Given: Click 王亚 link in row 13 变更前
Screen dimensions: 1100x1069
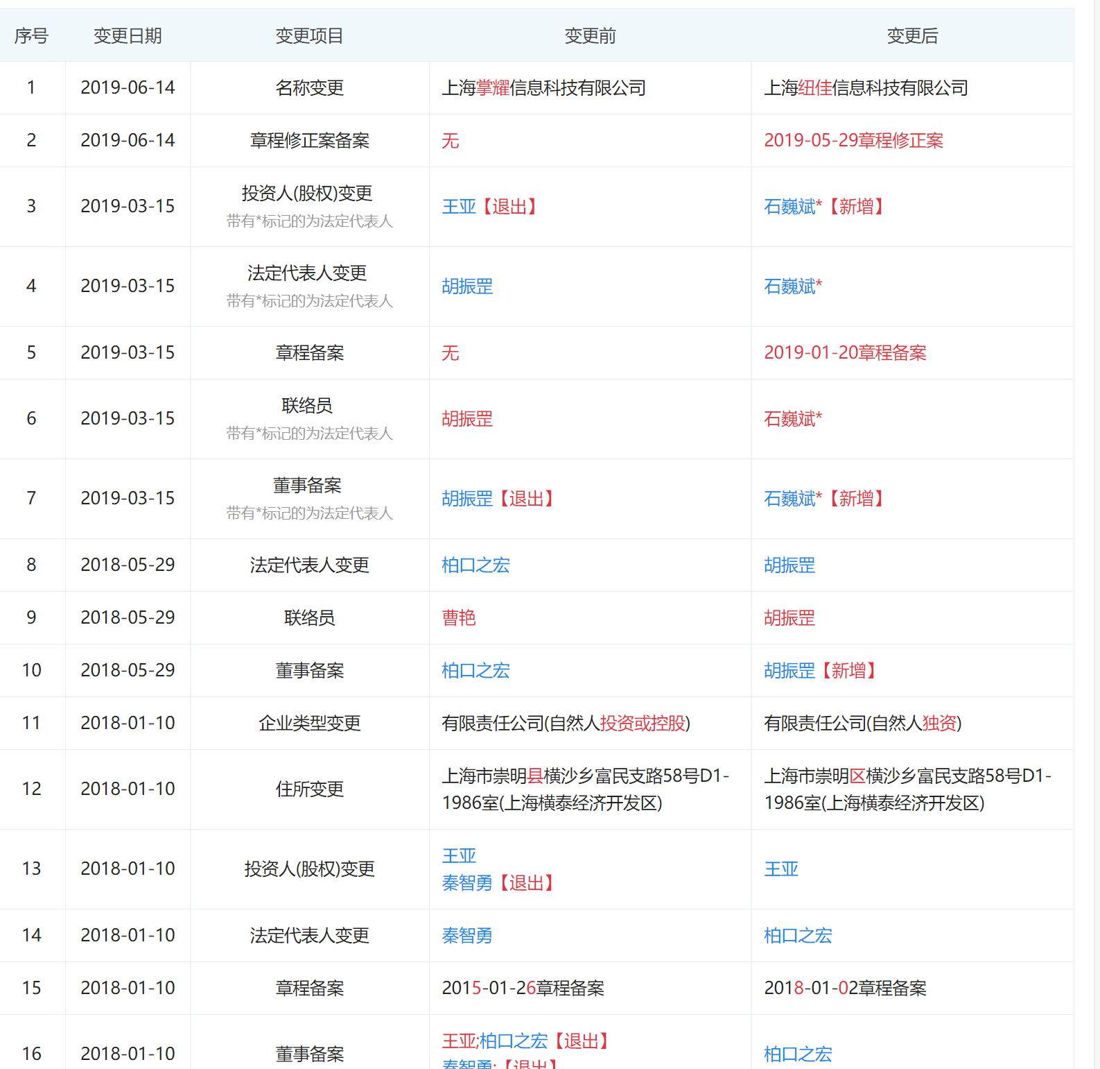Looking at the screenshot, I should click(x=459, y=856).
